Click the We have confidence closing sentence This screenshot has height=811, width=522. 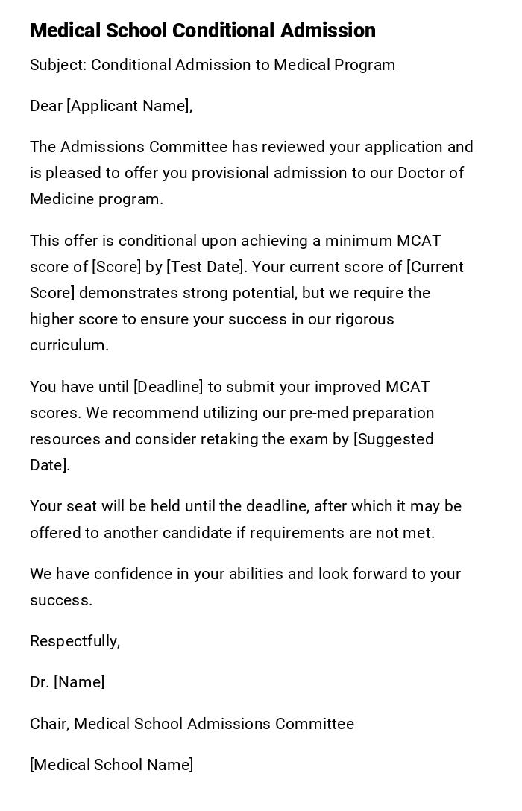[245, 587]
